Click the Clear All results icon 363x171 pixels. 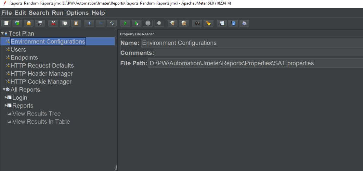click(x=184, y=23)
